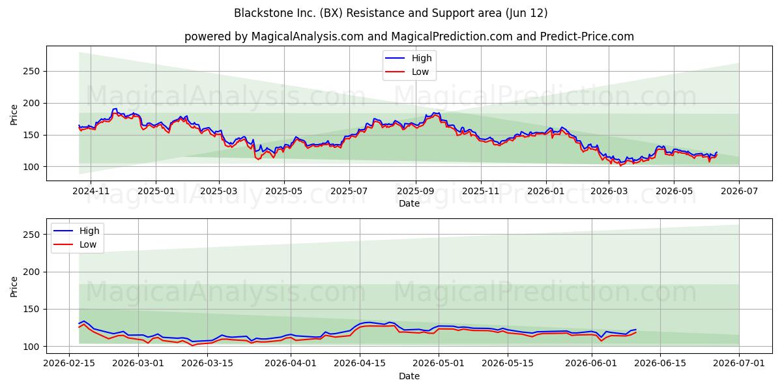Click the 'Date' x-axis title of the bottom chart

(x=409, y=376)
